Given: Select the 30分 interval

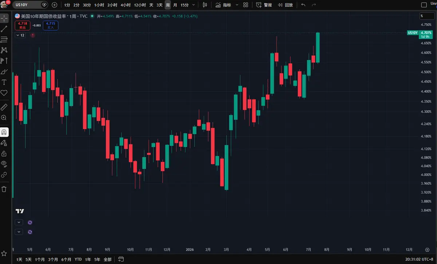Looking at the screenshot, I should click(87, 5).
